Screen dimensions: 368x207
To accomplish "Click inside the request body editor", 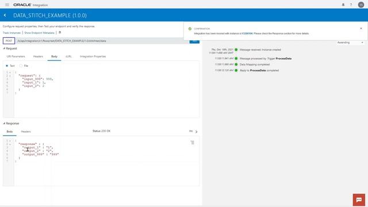I will [x=106, y=94].
